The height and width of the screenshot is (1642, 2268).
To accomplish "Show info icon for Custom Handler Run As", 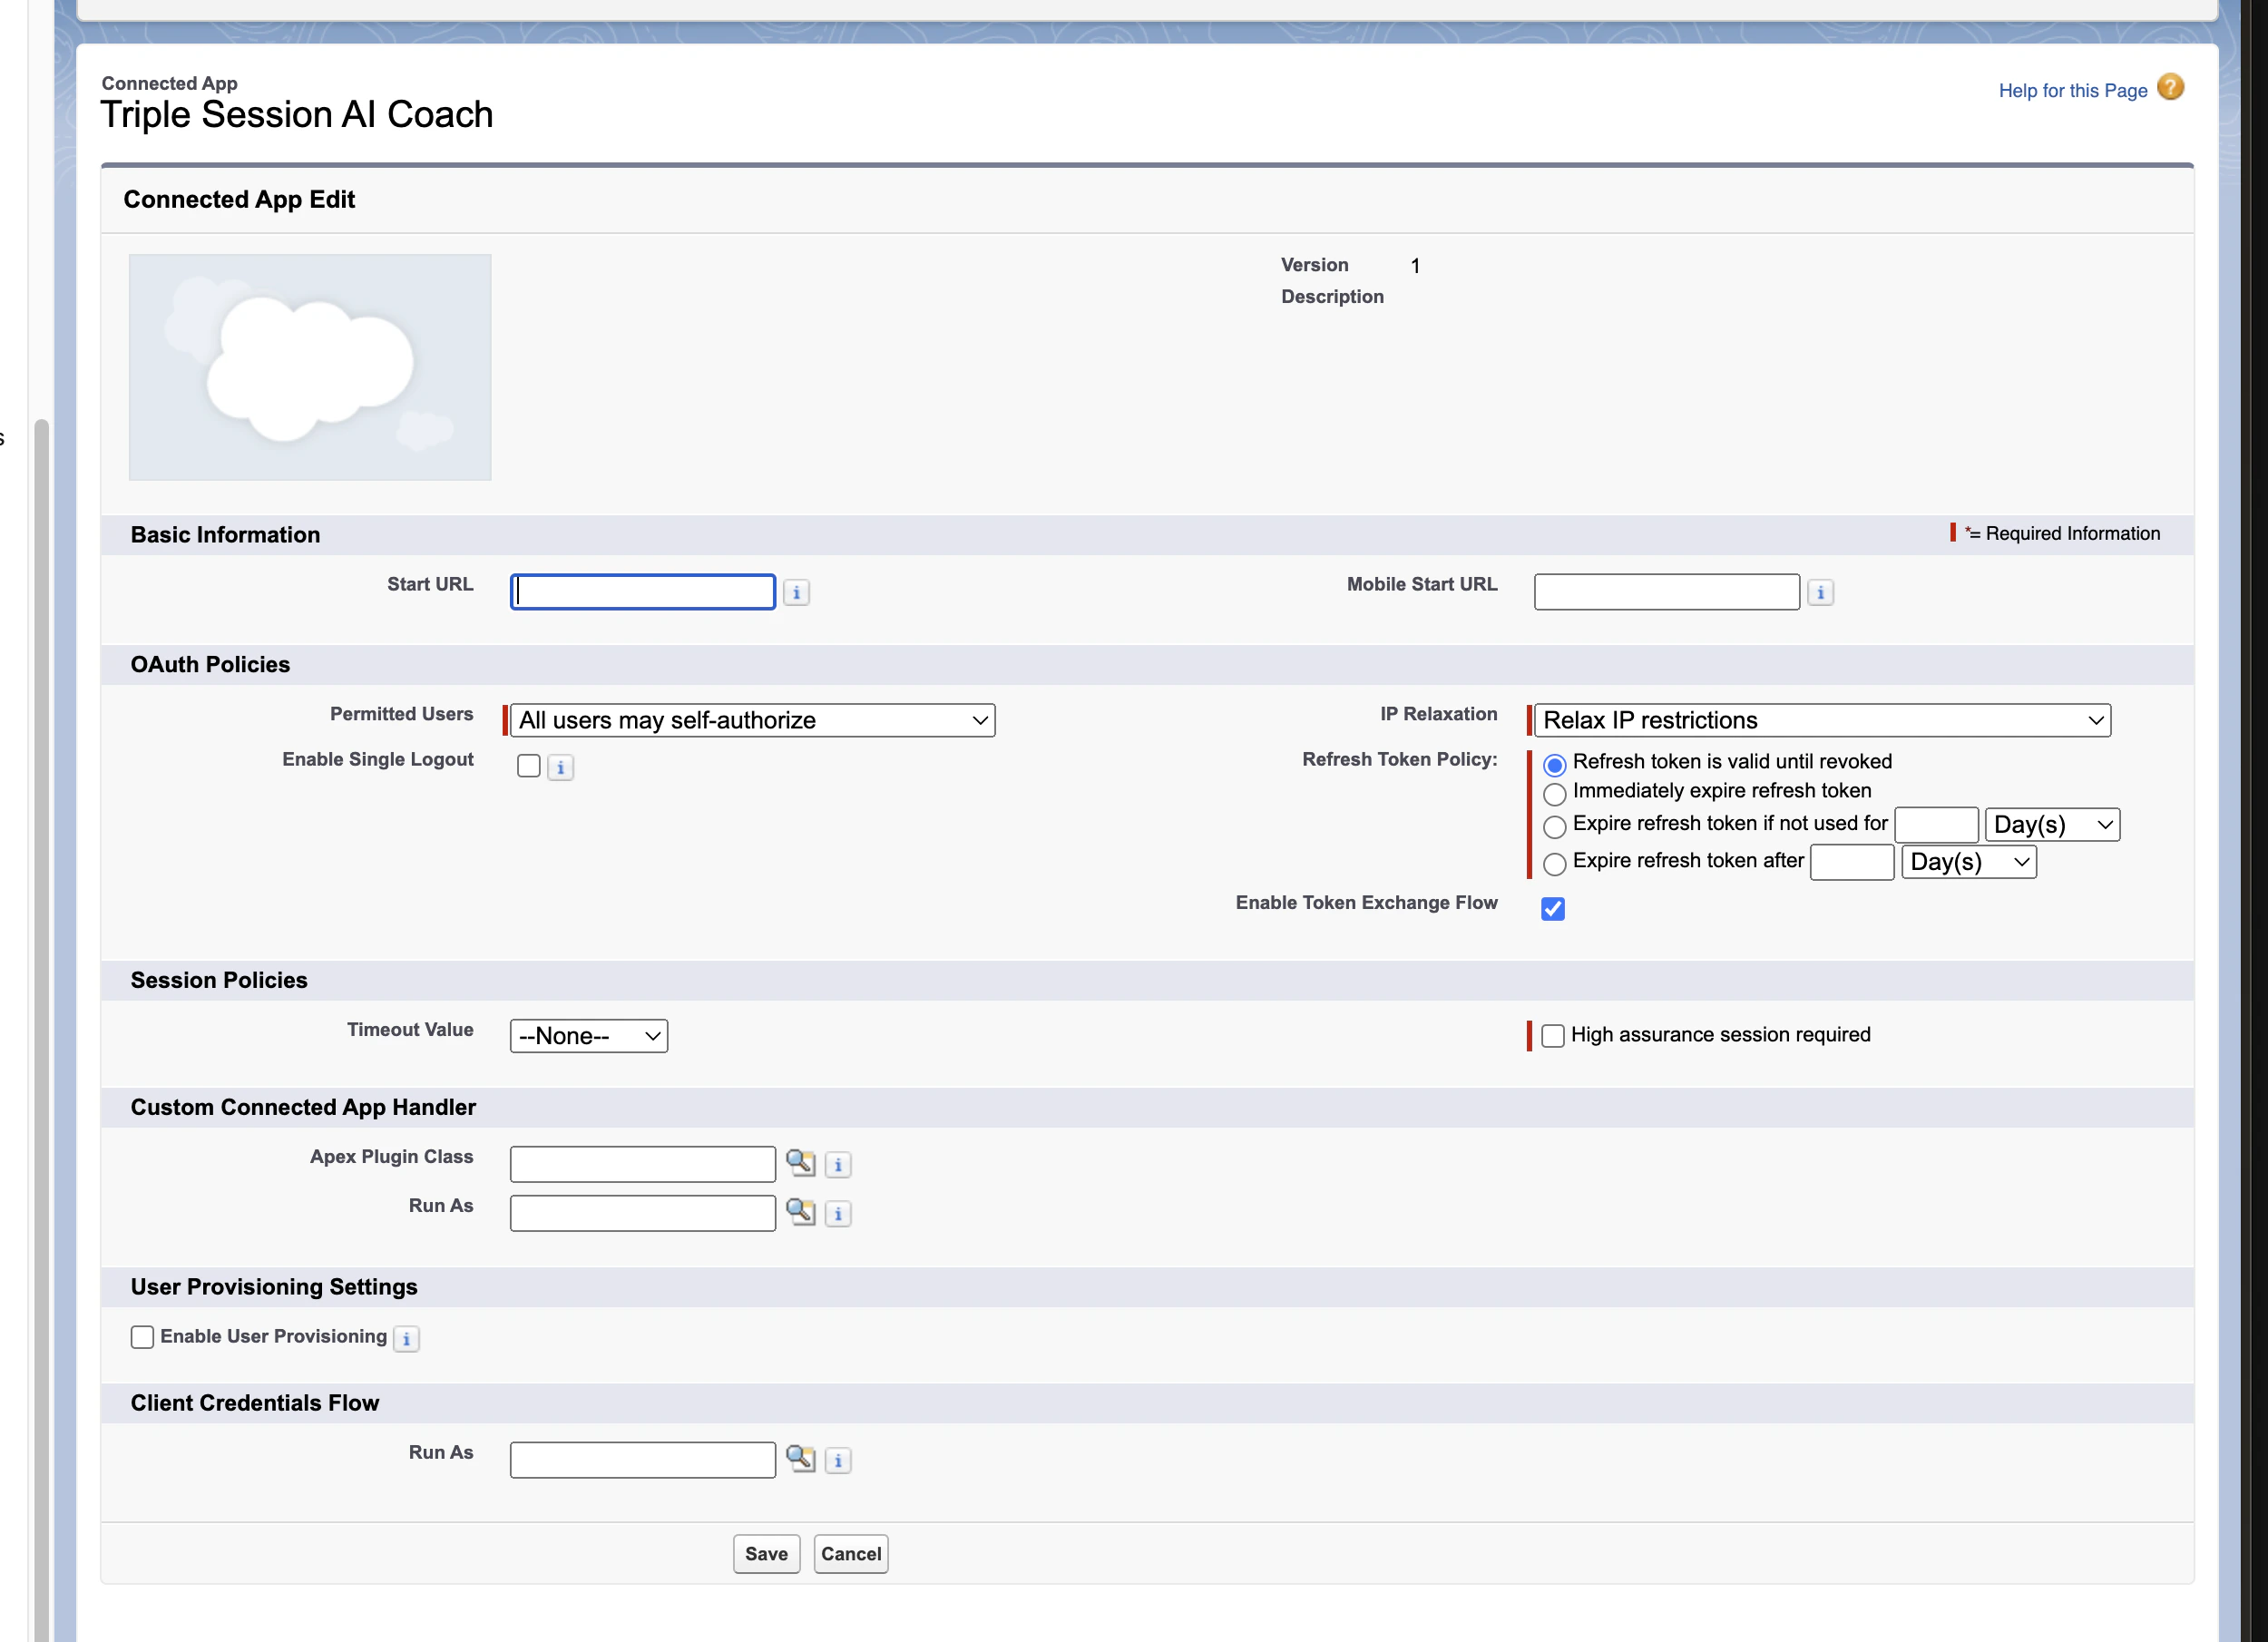I will (838, 1214).
